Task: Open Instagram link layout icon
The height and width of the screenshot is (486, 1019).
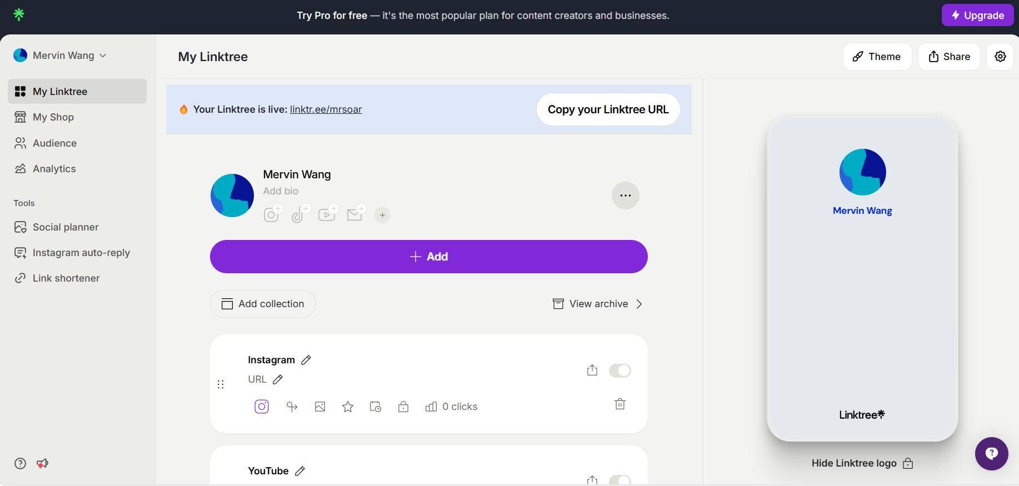Action: tap(262, 407)
